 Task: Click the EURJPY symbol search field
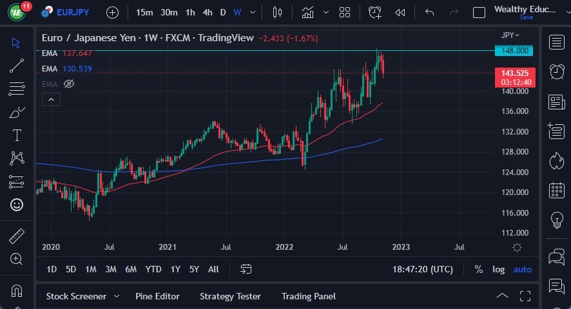point(72,12)
